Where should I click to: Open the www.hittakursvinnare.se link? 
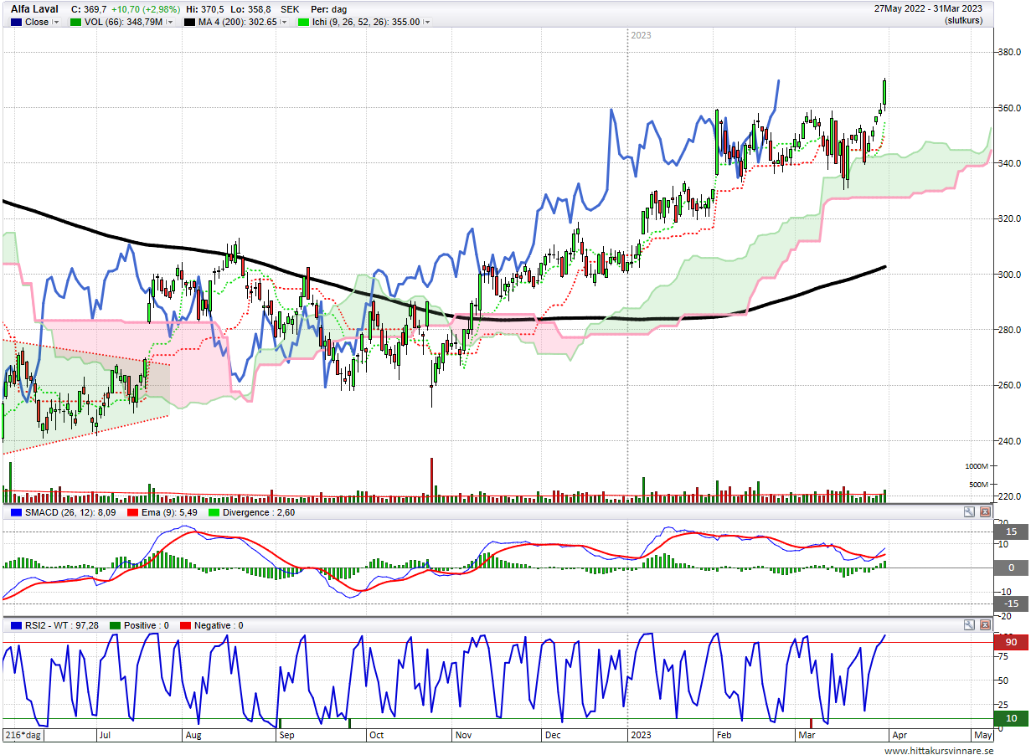pyautogui.click(x=939, y=750)
